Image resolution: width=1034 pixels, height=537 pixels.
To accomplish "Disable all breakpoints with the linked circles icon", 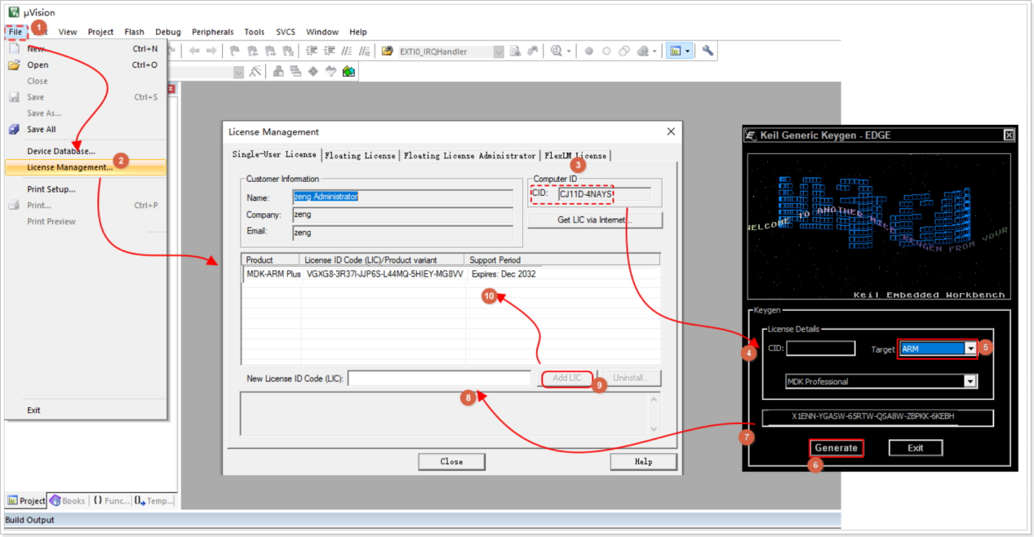I will point(624,51).
